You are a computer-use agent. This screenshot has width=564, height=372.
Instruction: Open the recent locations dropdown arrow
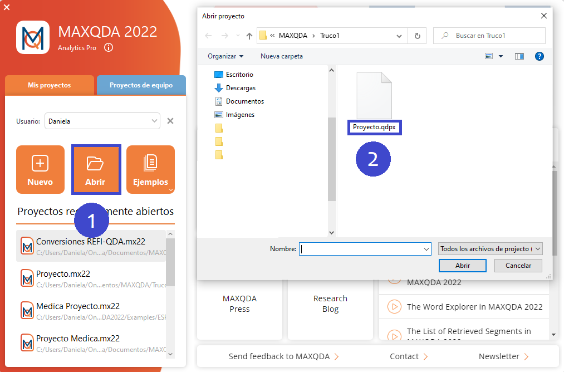tap(238, 36)
